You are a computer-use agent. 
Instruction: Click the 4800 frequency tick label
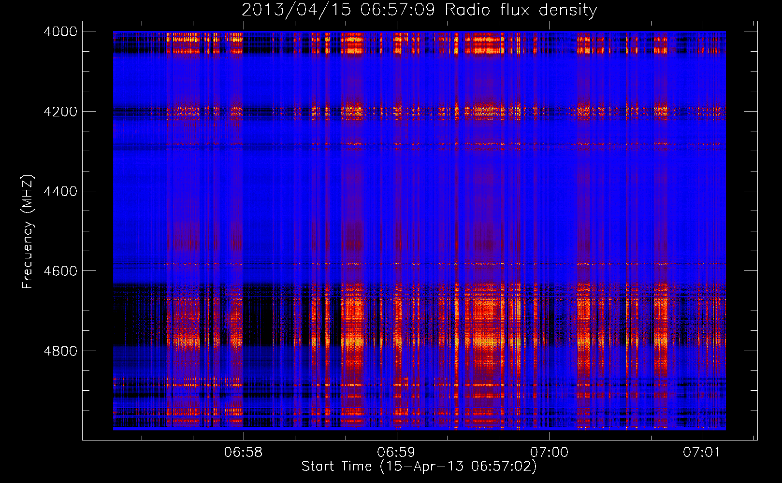[60, 351]
